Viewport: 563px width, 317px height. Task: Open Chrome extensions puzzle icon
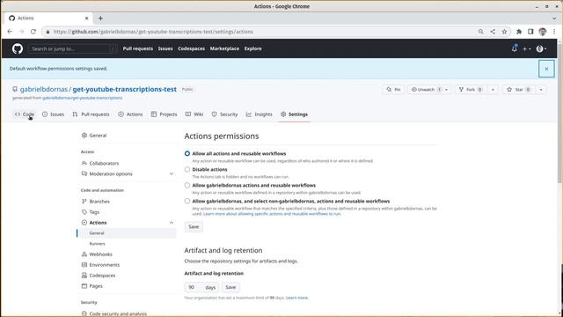click(x=519, y=32)
